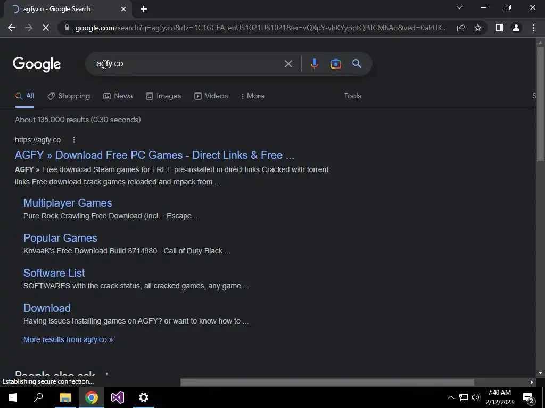This screenshot has height=408, width=545.
Task: Switch to the News results tab
Action: point(118,96)
